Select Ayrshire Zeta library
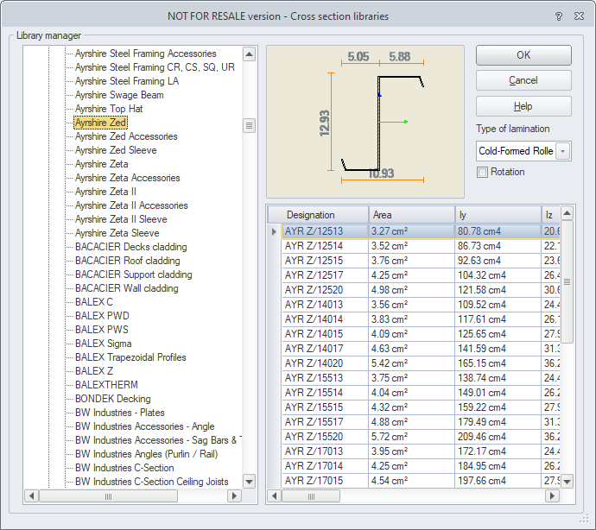Viewport: 596px width, 530px height. 101,164
